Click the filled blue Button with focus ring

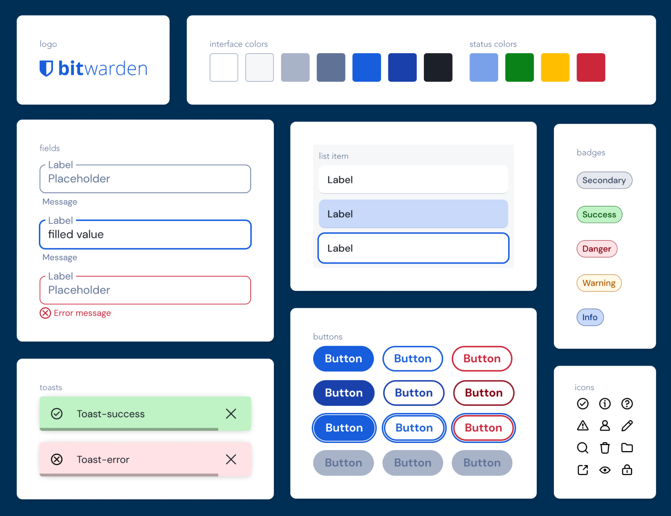pyautogui.click(x=344, y=428)
